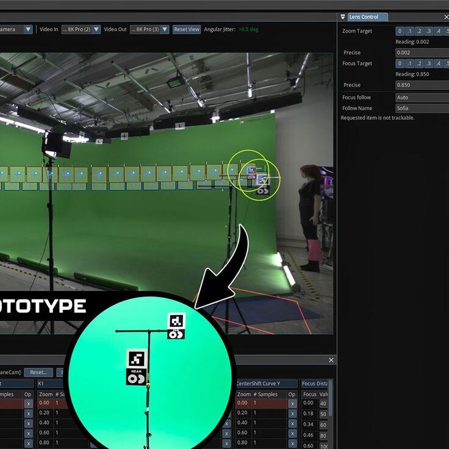Click Op column header in CenterShift Curve Y
Viewport: 449px width, 449px height.
point(292,394)
